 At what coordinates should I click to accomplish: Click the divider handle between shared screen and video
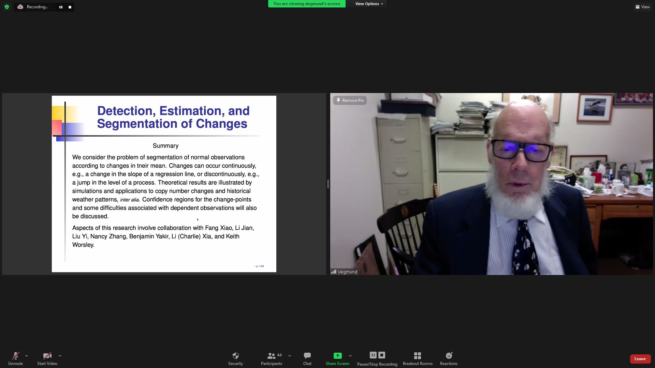click(x=328, y=184)
